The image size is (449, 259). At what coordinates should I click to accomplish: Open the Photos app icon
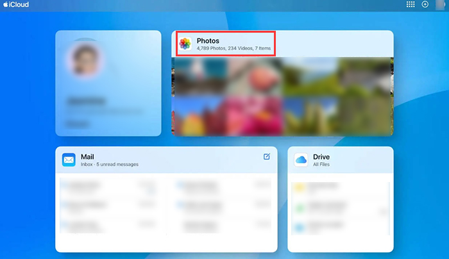point(185,44)
